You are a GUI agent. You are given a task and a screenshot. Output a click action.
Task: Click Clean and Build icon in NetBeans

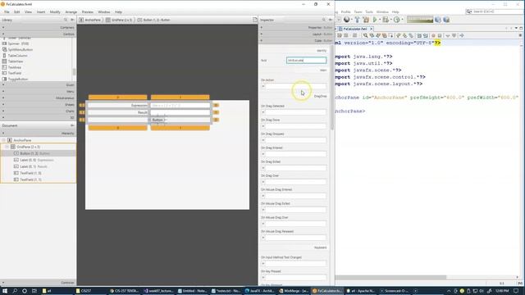[x=366, y=20]
